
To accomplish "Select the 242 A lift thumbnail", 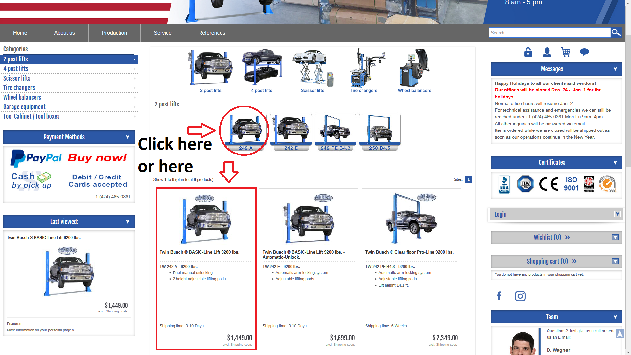I will coord(246,132).
